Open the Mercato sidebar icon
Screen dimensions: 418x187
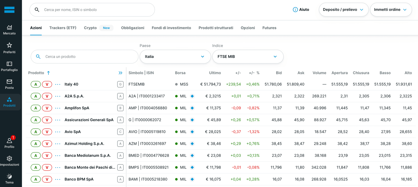9,27
